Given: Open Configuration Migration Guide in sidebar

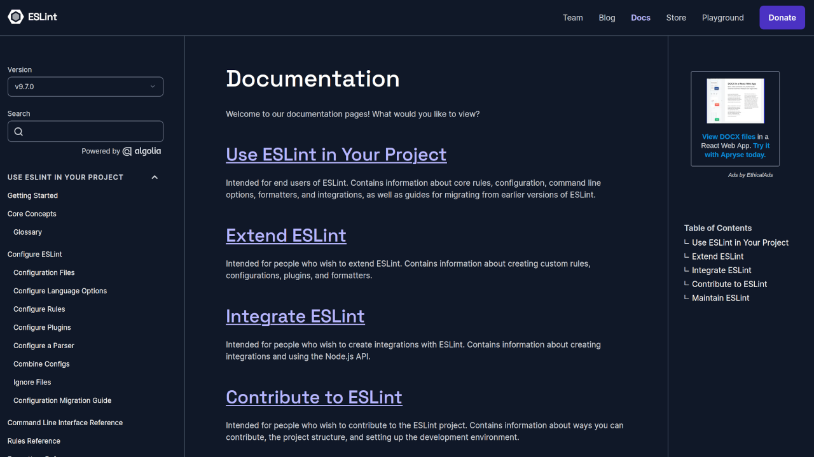Looking at the screenshot, I should tap(62, 401).
